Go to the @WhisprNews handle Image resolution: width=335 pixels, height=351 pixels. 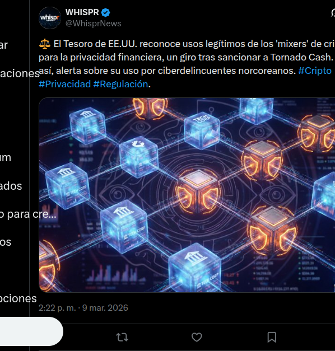tap(93, 24)
